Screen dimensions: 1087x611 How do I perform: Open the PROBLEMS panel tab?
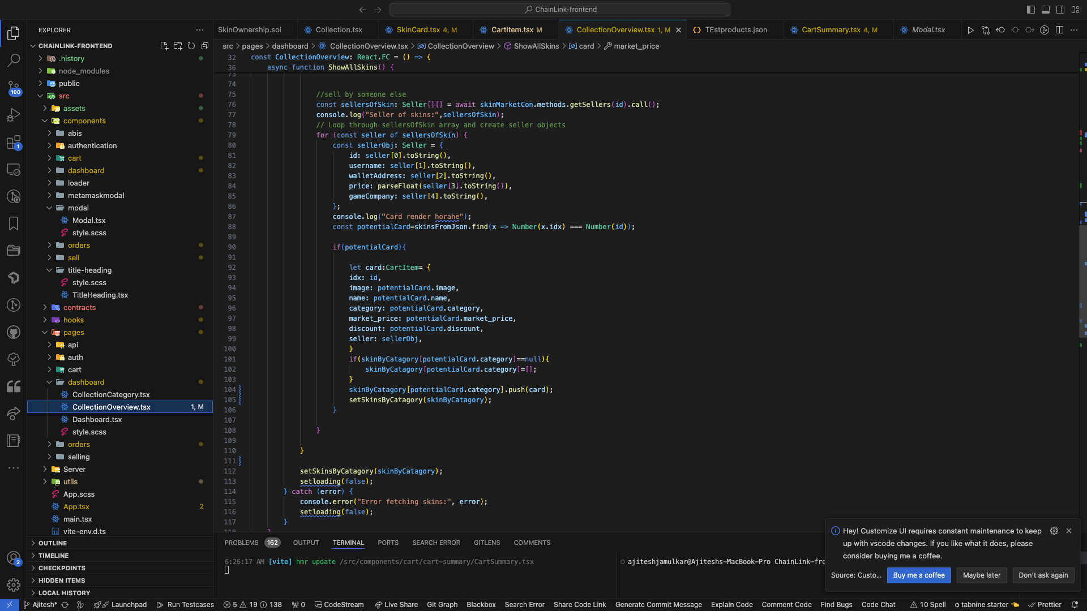point(242,543)
